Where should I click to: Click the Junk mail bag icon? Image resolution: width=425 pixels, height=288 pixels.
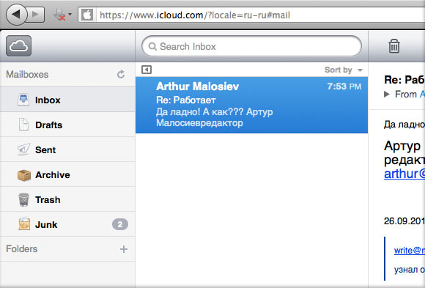(x=24, y=224)
